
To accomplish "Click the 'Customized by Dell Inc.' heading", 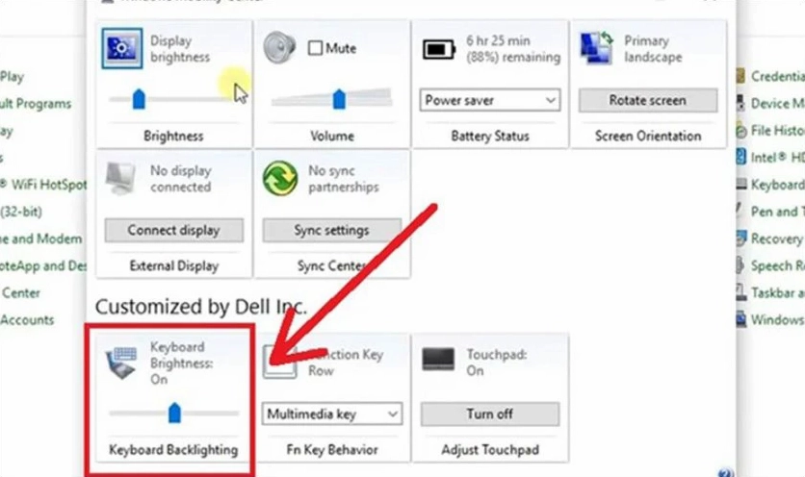I will click(200, 307).
